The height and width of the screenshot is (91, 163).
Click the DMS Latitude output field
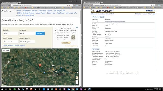pos(11,42)
